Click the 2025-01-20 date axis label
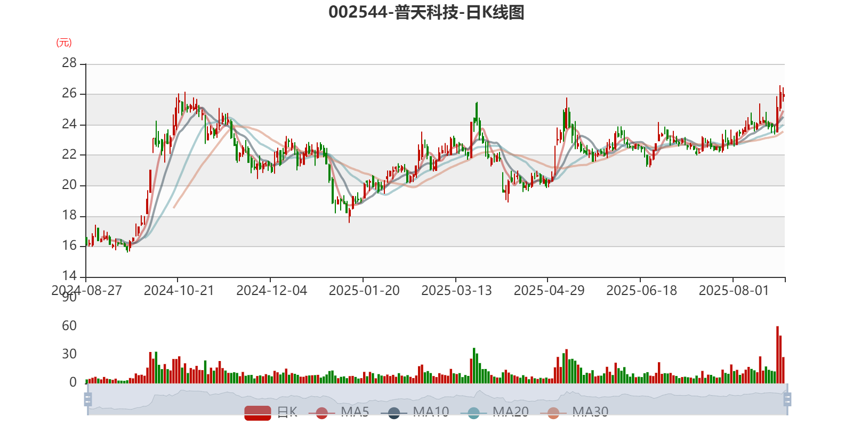853x426 pixels. [364, 291]
